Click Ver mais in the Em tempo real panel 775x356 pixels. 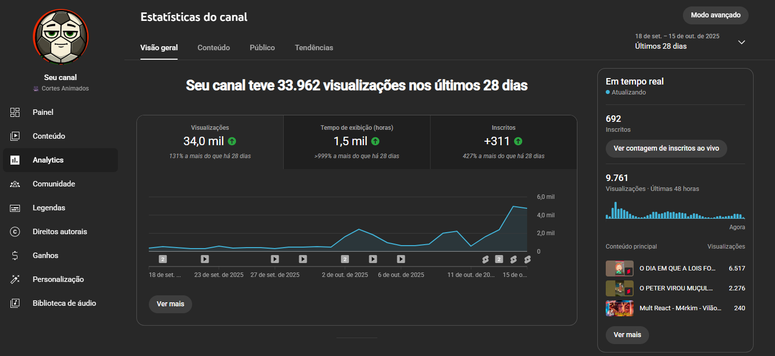click(x=627, y=335)
